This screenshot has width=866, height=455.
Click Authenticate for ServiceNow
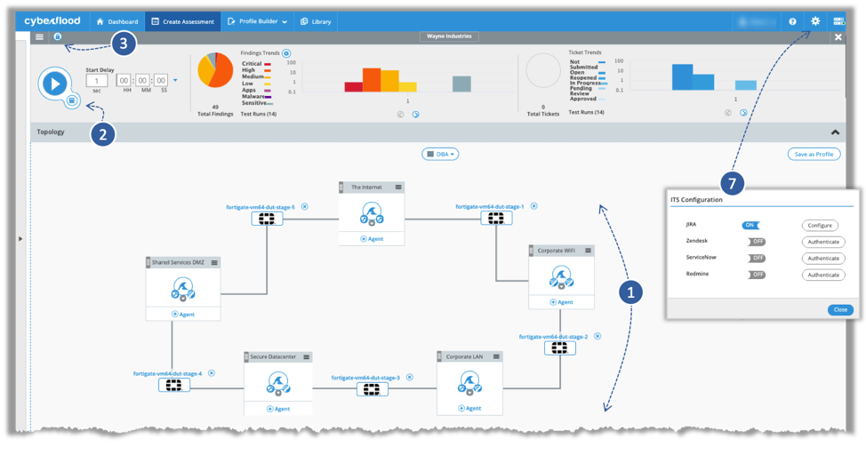(823, 259)
